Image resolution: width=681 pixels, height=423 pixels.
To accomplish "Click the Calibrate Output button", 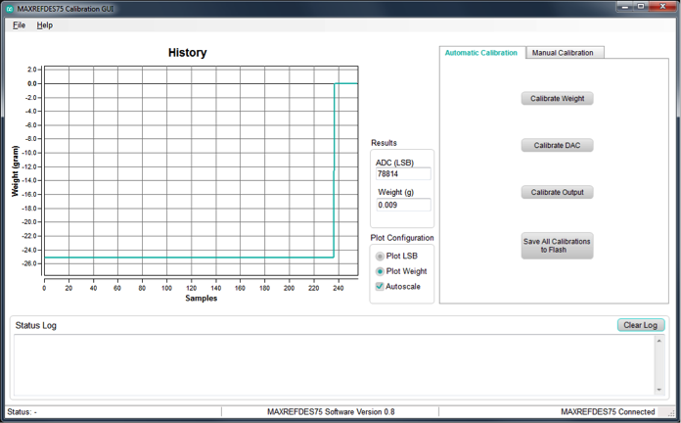I will 557,192.
